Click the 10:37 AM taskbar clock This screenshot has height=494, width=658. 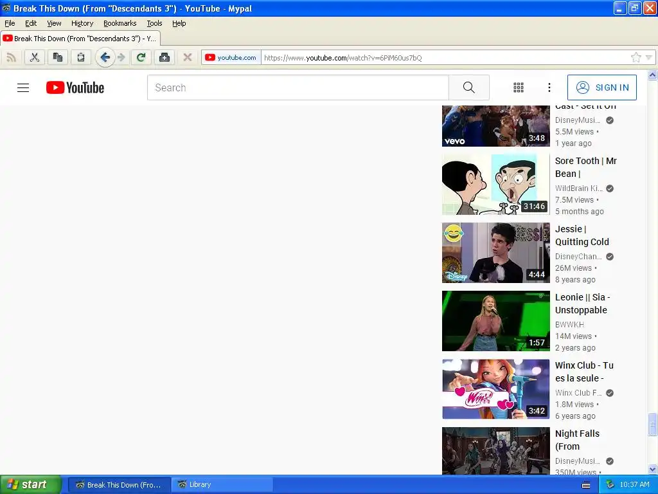(x=634, y=485)
